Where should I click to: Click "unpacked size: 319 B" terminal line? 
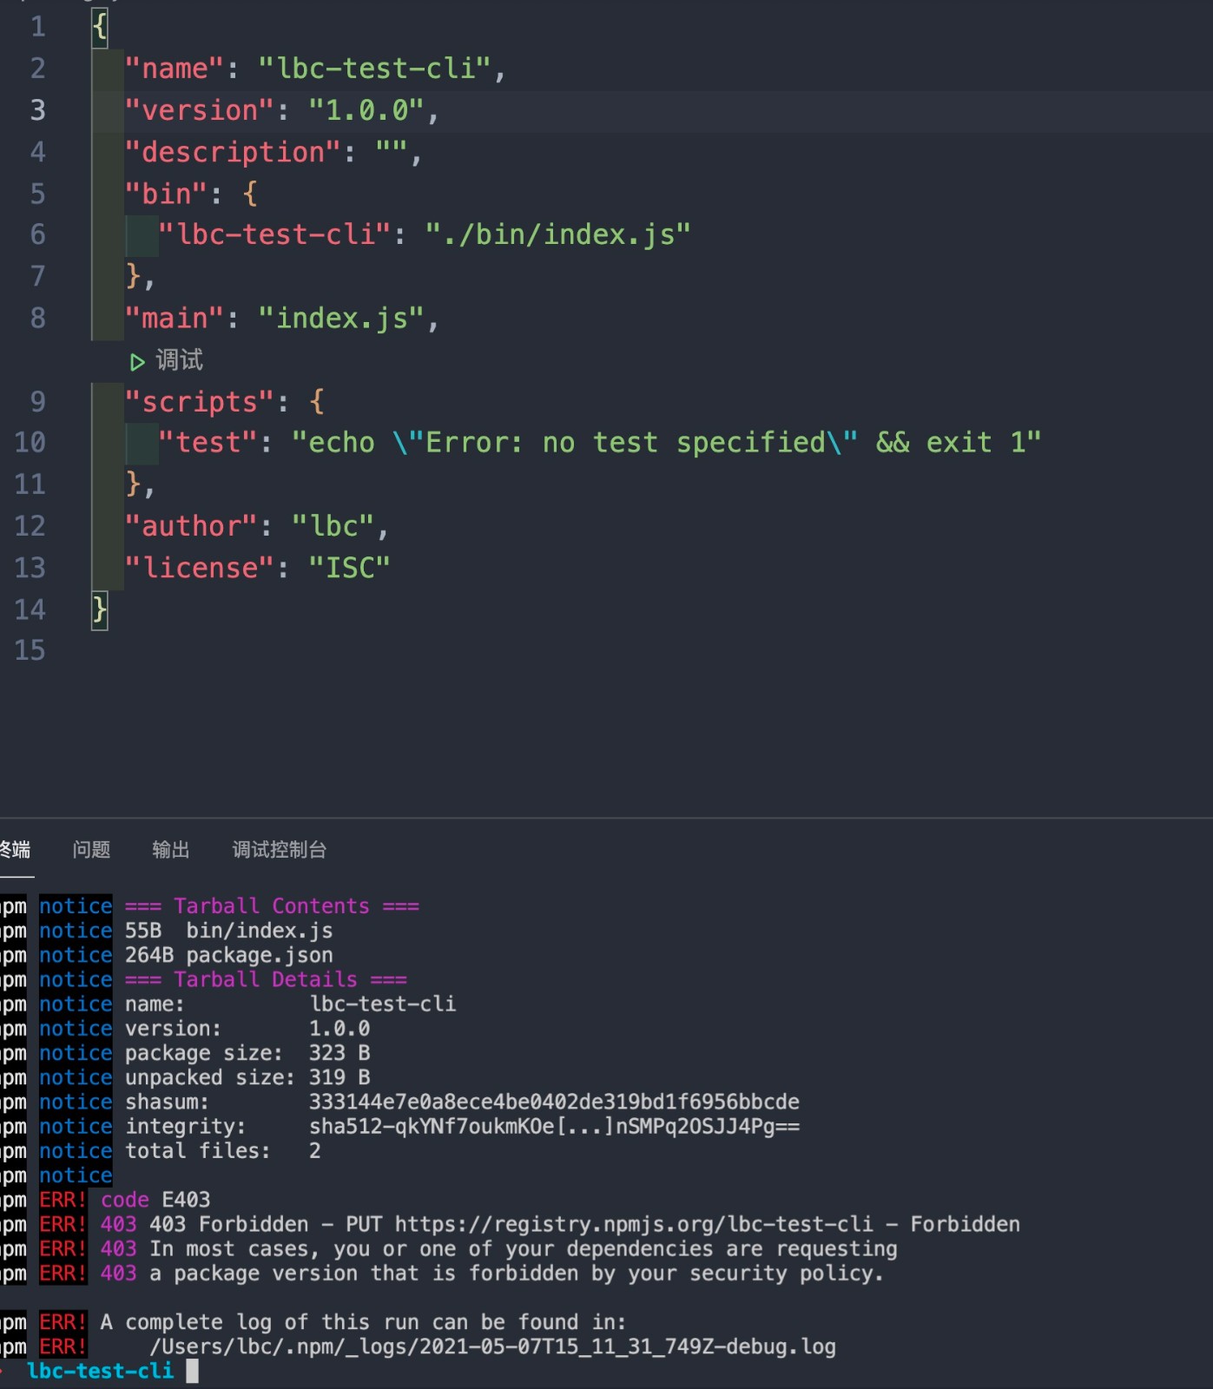click(x=247, y=1077)
